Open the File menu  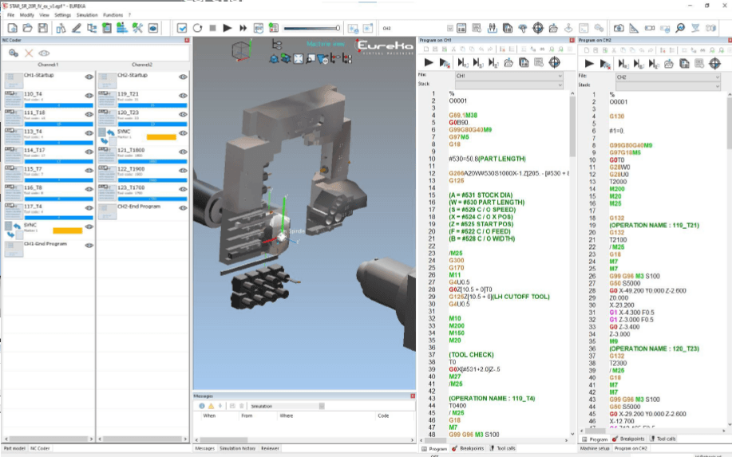(10, 15)
